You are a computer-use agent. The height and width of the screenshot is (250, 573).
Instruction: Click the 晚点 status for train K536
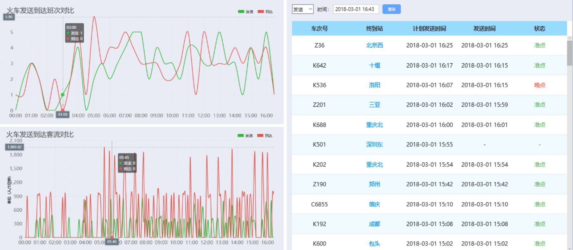point(539,85)
